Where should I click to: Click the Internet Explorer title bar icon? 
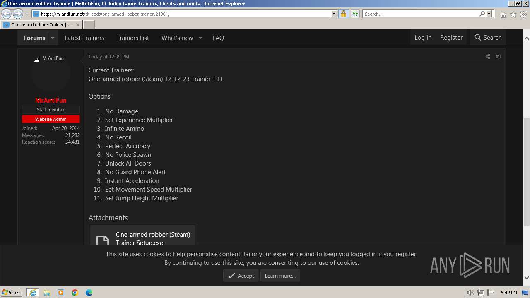[x=4, y=4]
